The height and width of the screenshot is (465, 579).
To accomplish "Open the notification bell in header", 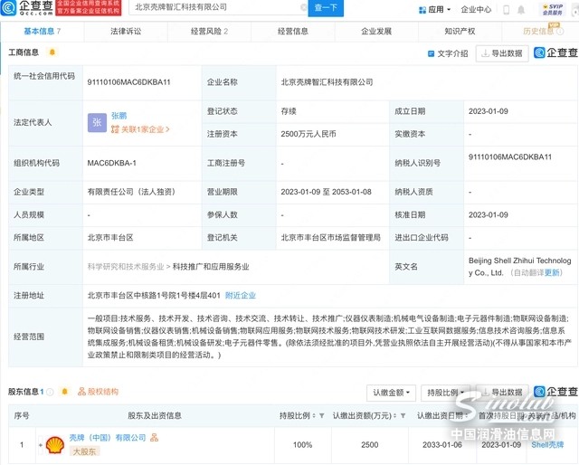I will [521, 10].
